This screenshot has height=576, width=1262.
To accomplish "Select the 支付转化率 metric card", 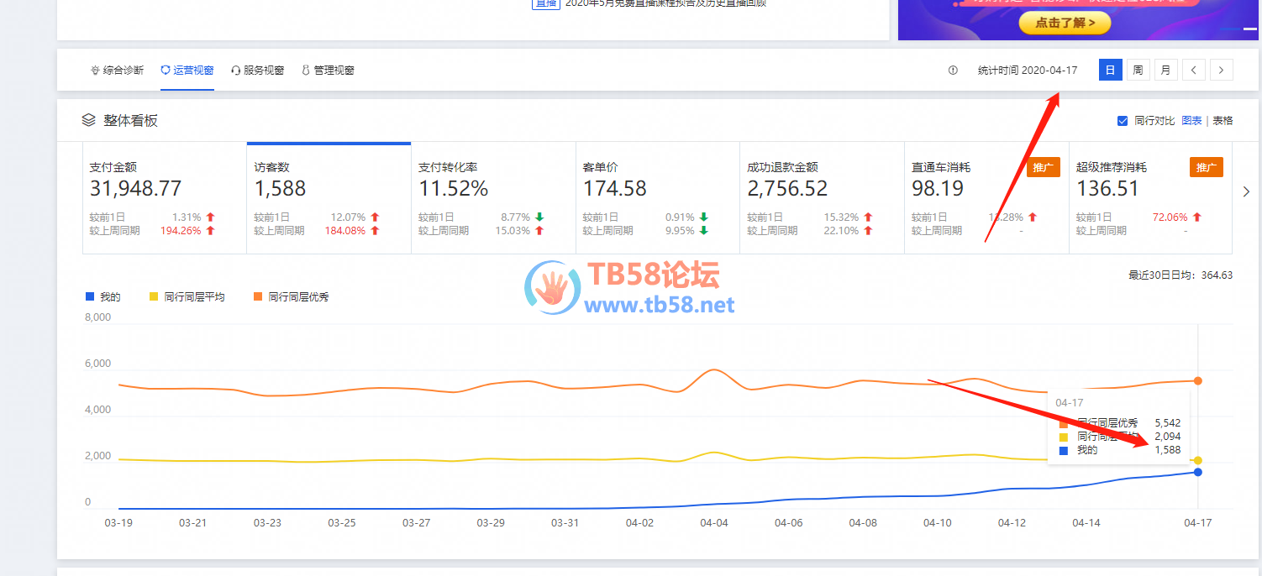I will pos(492,198).
